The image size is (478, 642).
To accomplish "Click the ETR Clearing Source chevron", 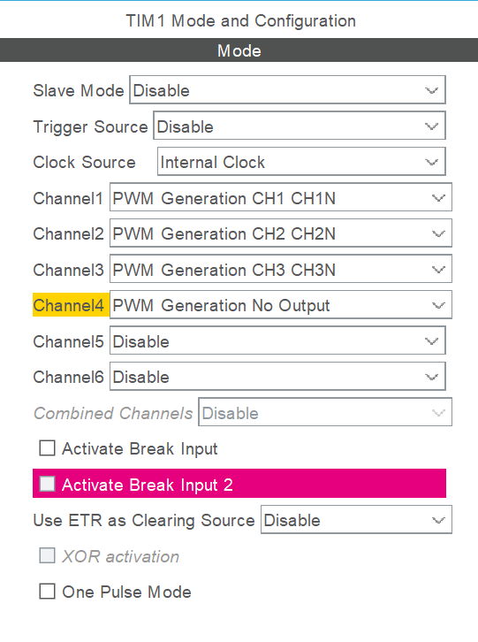I will pos(438,520).
